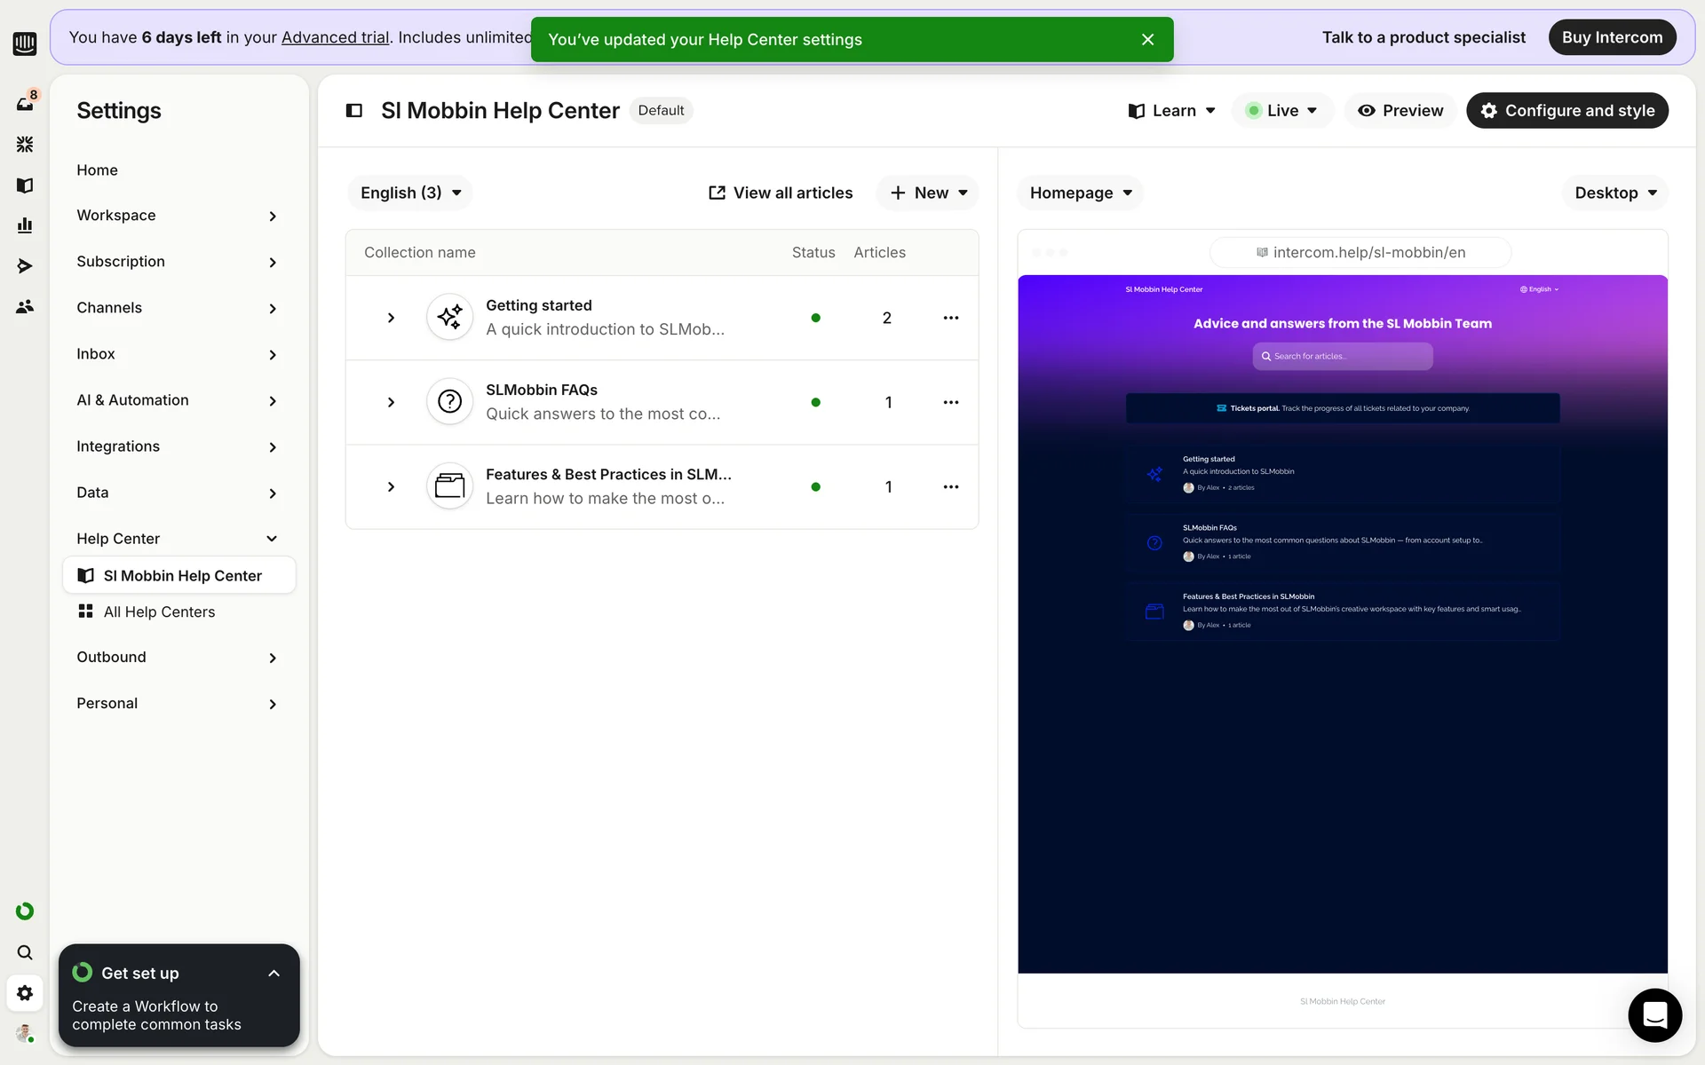This screenshot has height=1065, width=1705.
Task: Open the Intercom Messenger chat launcher
Action: (1654, 1014)
